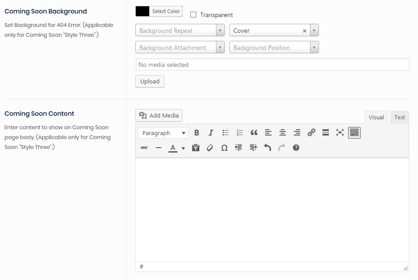The image size is (418, 280).
Task: Open the Background Repeat dropdown
Action: coord(180,31)
